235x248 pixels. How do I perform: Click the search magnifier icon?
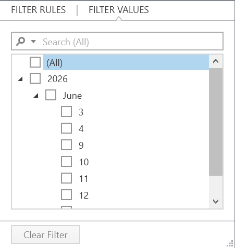(20, 42)
